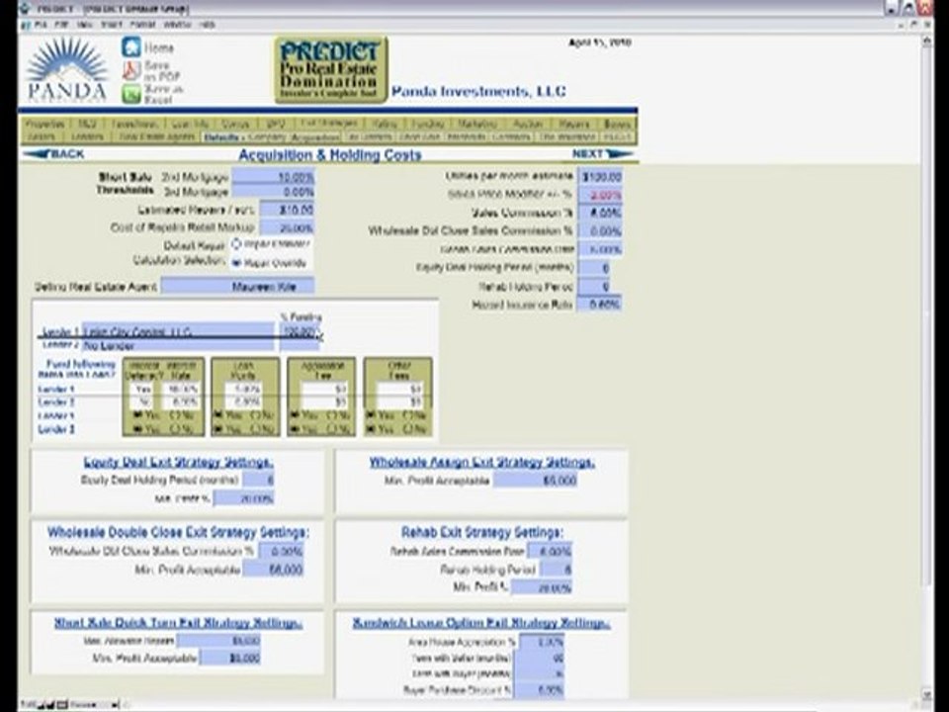Choose Yes for Lender 1 Appraisal Fee funding
Screen dimensions: 949x712
pos(296,415)
